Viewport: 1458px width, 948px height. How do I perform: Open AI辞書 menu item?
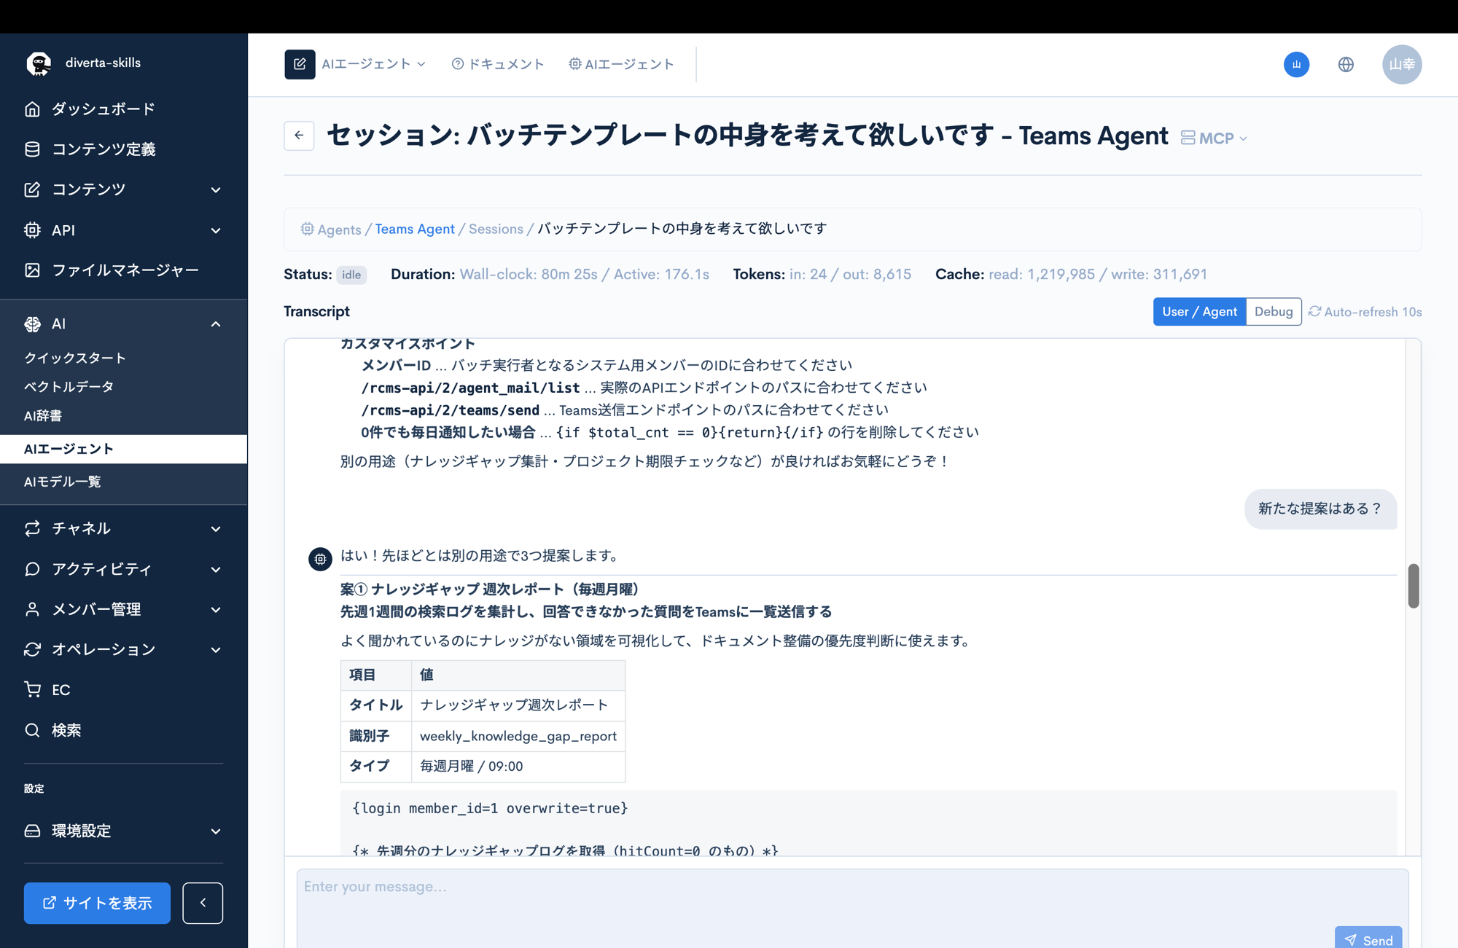tap(43, 415)
